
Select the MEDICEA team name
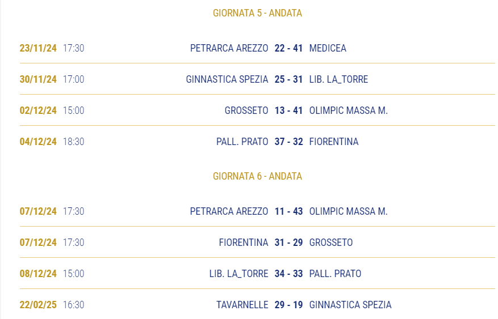pos(328,48)
